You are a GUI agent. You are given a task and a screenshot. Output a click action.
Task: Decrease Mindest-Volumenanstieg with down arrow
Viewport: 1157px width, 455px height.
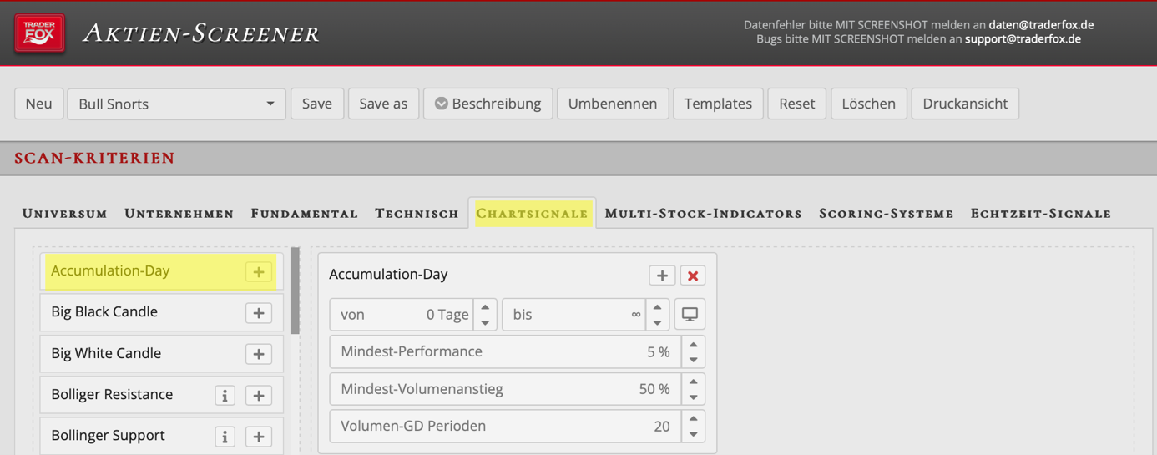tap(693, 397)
